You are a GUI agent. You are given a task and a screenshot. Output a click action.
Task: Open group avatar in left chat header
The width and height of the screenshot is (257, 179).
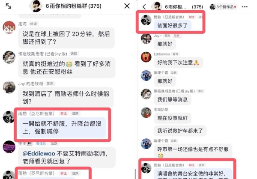(36, 6)
